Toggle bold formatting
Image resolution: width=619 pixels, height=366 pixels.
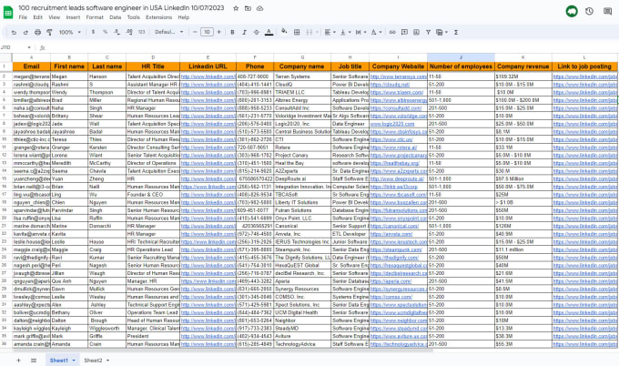click(x=232, y=33)
